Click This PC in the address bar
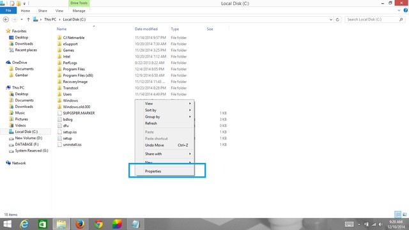Screen dimensions: 409x230 50,19
